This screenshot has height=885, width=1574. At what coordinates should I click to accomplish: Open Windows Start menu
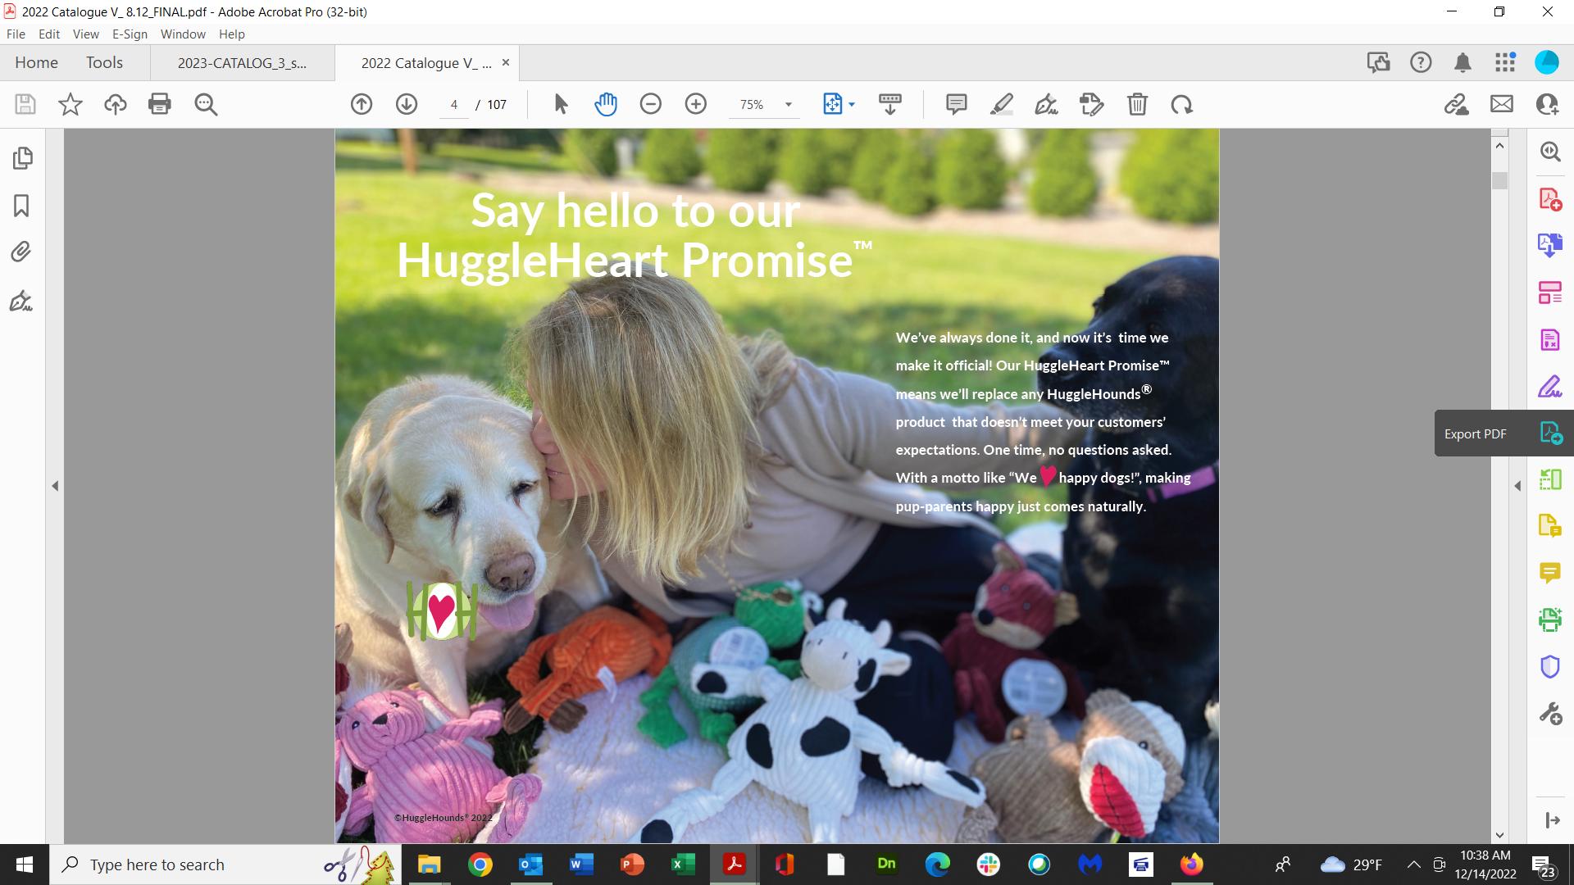point(25,865)
